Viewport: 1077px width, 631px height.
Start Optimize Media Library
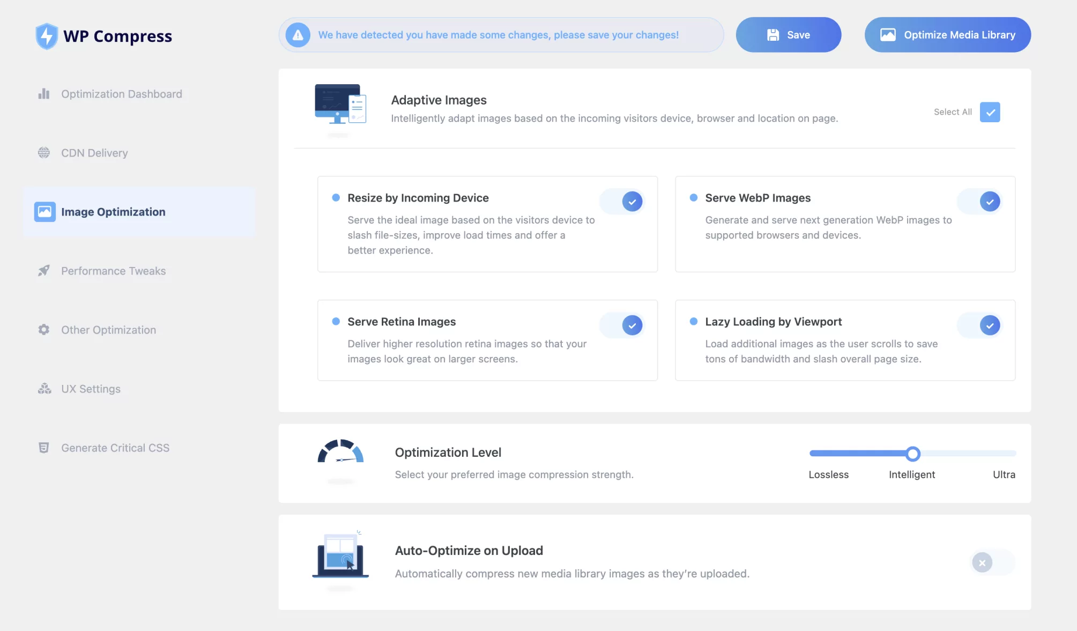point(947,35)
